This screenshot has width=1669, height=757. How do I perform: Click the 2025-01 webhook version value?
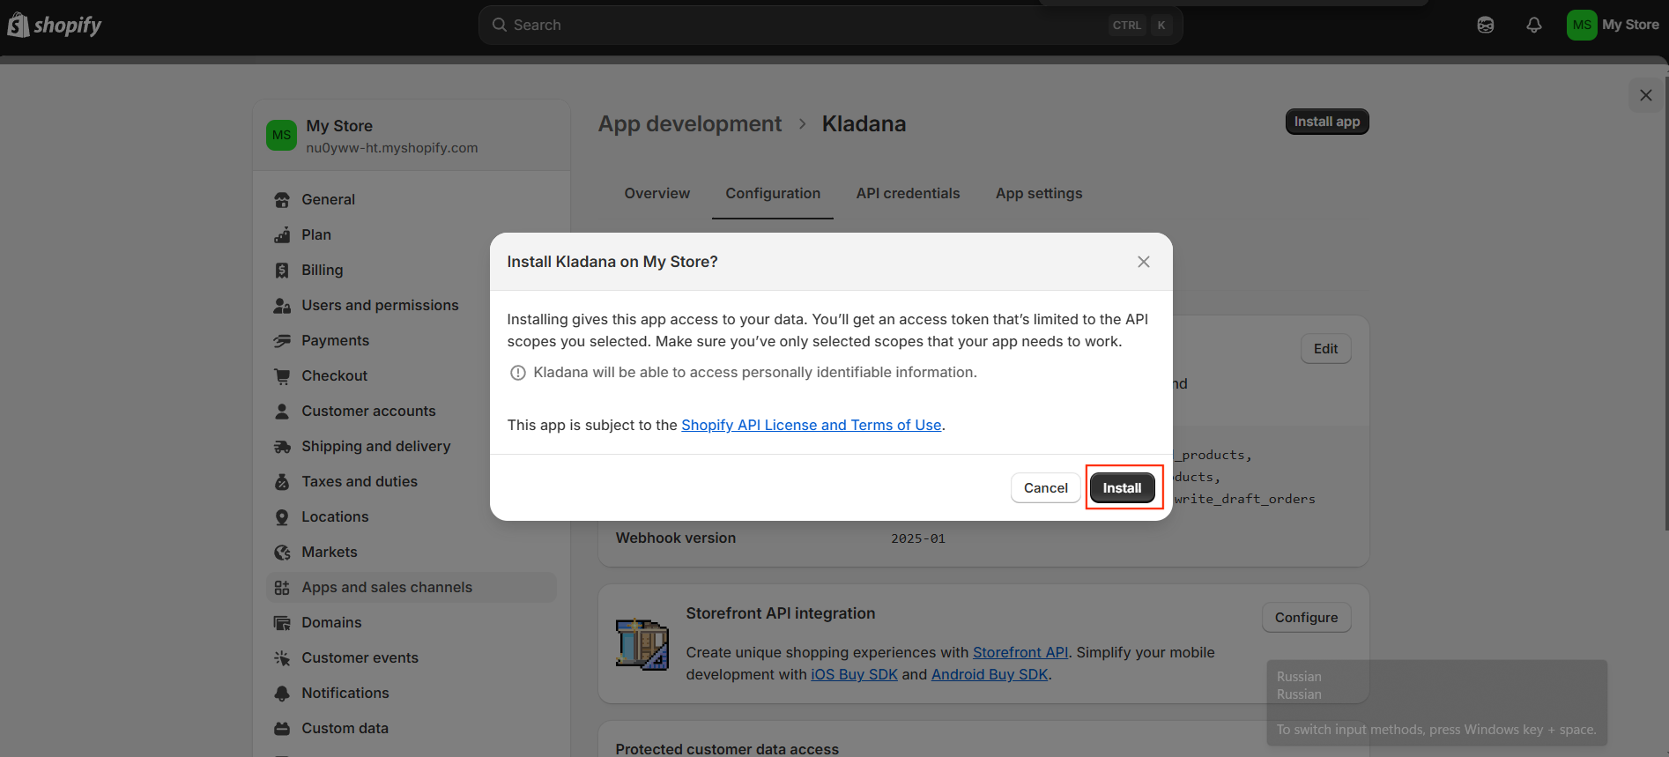917,538
